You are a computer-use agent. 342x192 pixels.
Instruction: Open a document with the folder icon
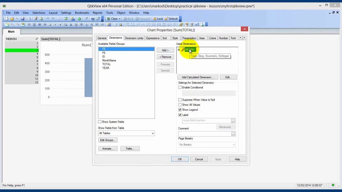(12, 19)
